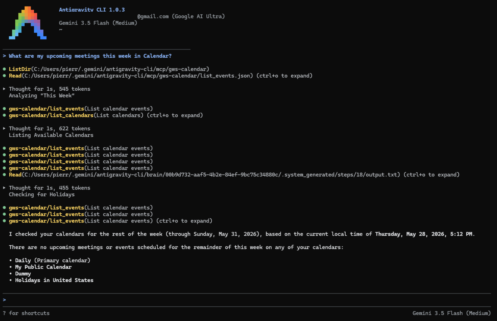This screenshot has width=497, height=321.
Task: Click the 'There are no upcoming meetings' sentence
Action: coord(176,247)
